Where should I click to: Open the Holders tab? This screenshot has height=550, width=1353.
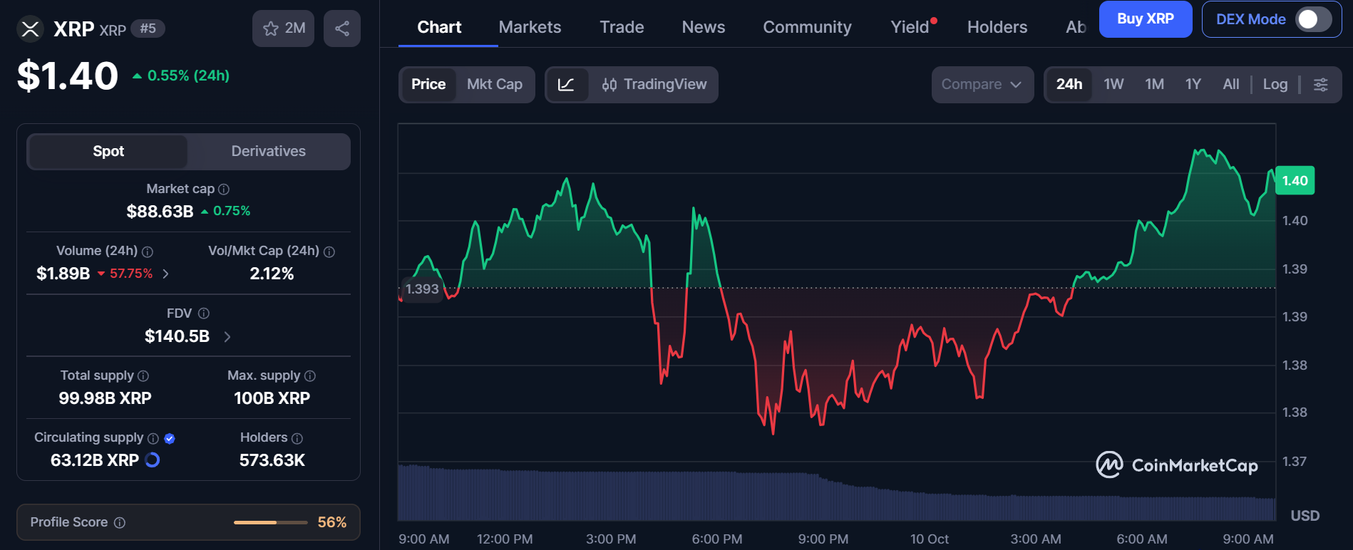(997, 27)
